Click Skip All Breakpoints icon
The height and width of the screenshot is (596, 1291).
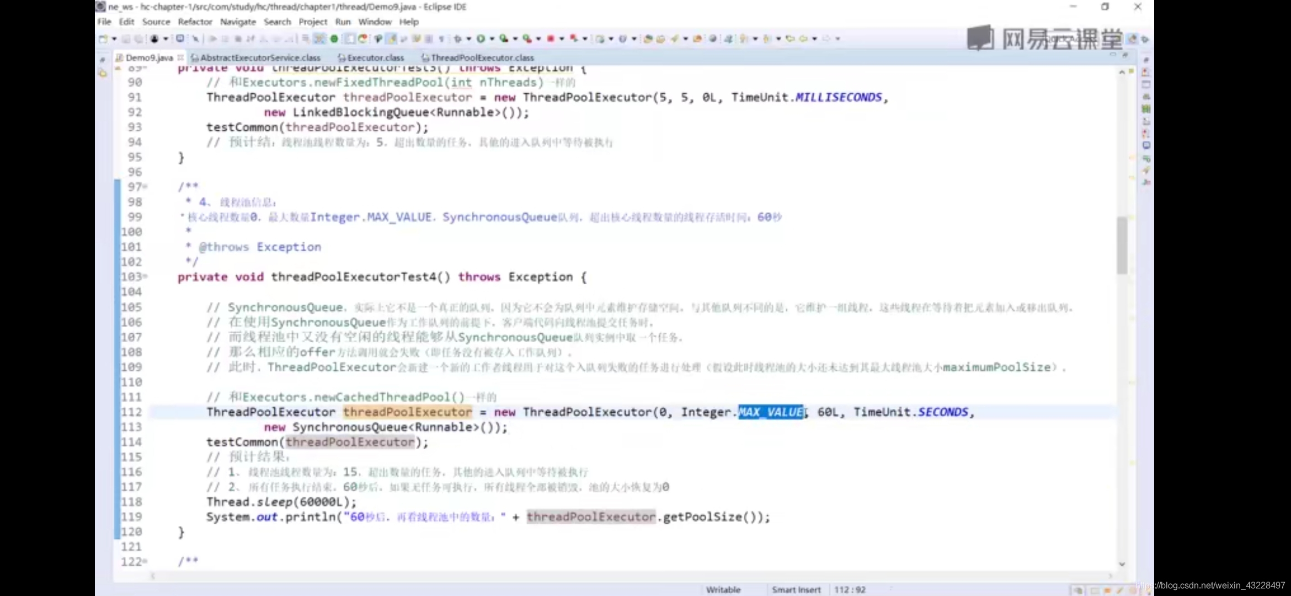pyautogui.click(x=196, y=39)
